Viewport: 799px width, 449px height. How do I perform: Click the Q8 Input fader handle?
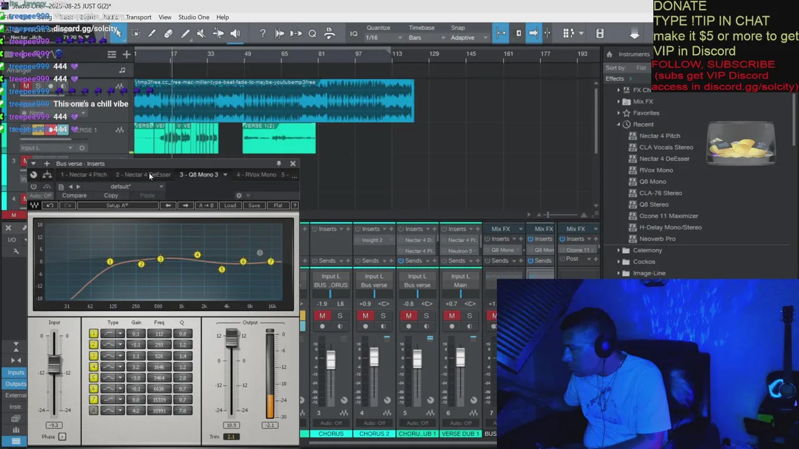(54, 363)
